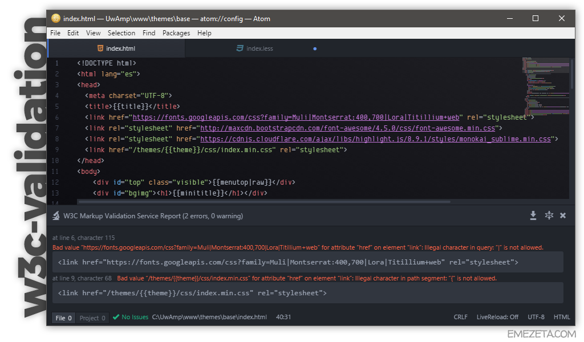Open the font-awesome CDN link on line 7
Image resolution: width=584 pixels, height=342 pixels.
347,128
